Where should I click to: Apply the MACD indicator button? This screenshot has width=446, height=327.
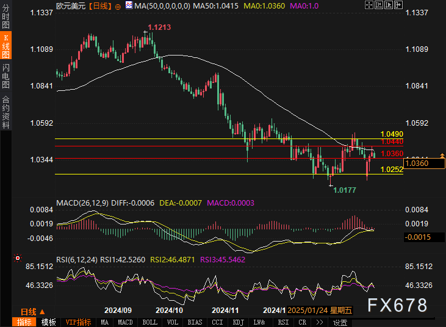[x=125, y=322]
